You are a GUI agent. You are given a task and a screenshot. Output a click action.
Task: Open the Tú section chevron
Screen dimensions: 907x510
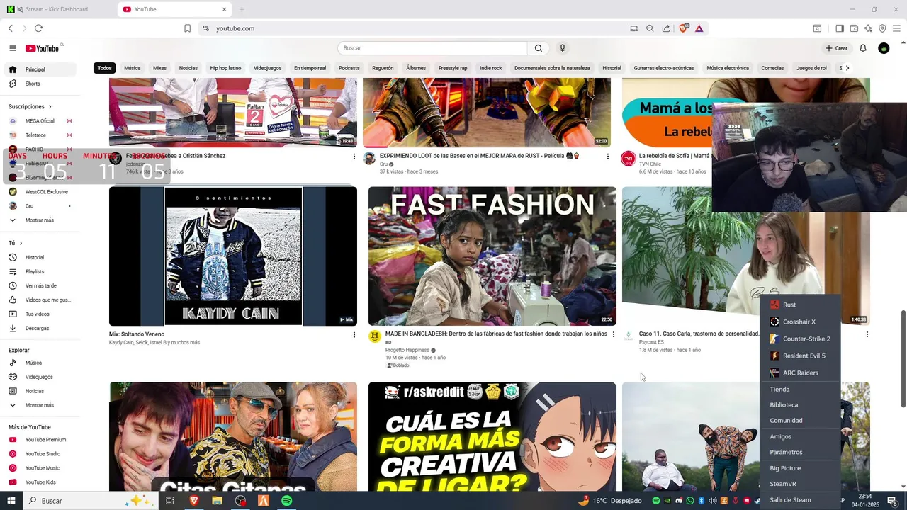tap(21, 243)
